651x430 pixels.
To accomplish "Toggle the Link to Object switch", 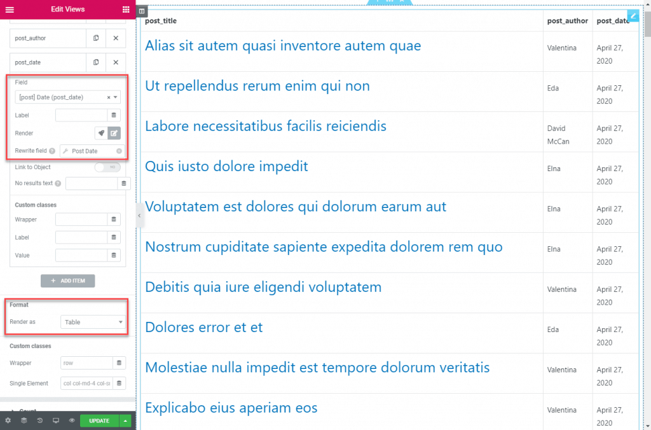I will [x=107, y=167].
